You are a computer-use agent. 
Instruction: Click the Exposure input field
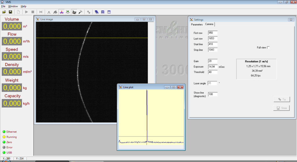(x=213, y=67)
